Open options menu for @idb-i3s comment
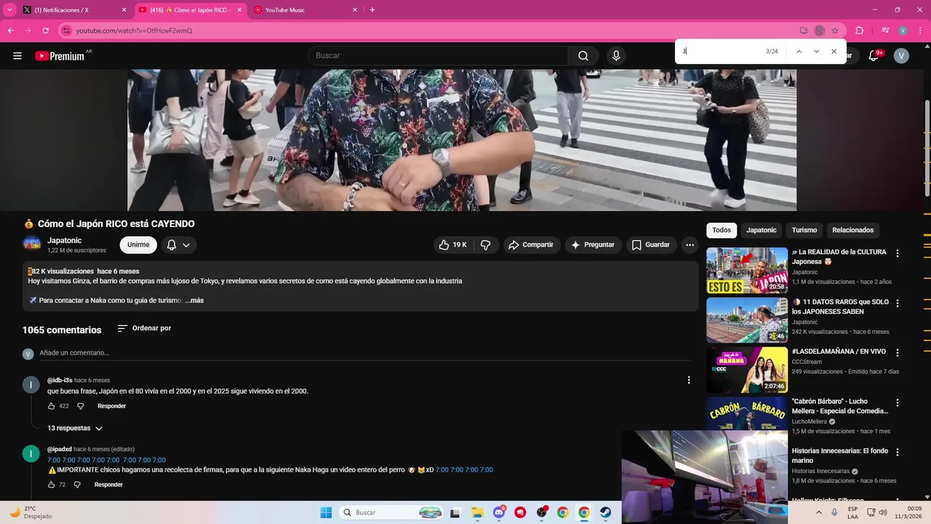931x524 pixels. coord(689,380)
